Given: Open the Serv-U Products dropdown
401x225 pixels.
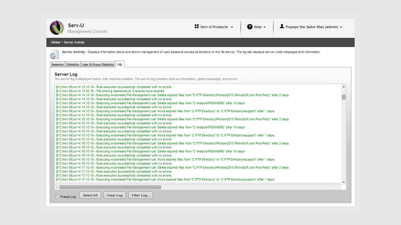Looking at the screenshot, I should pos(215,27).
